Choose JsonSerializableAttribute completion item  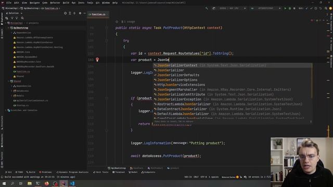click(233, 95)
